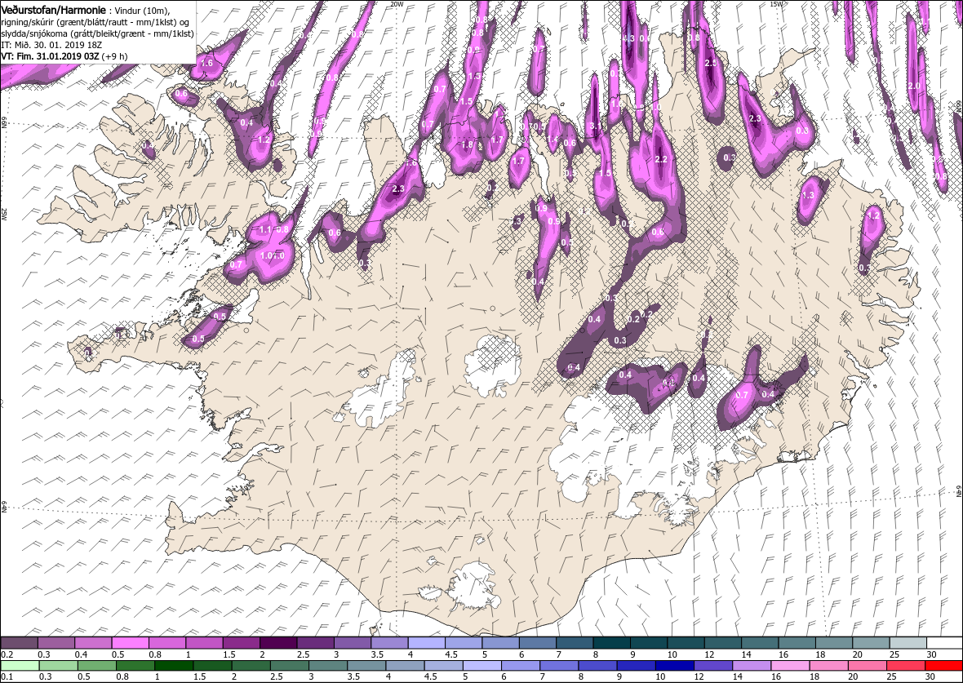Click the Veðurstofan/Harmonie title text
Image resolution: width=963 pixels, height=683 pixels.
(51, 11)
